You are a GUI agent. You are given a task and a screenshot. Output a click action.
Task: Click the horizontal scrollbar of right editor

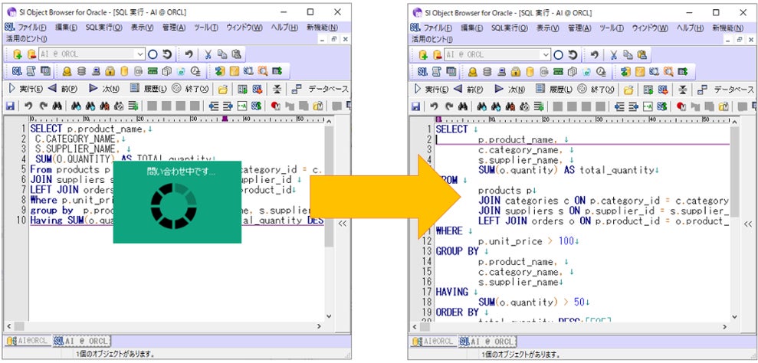coord(570,327)
